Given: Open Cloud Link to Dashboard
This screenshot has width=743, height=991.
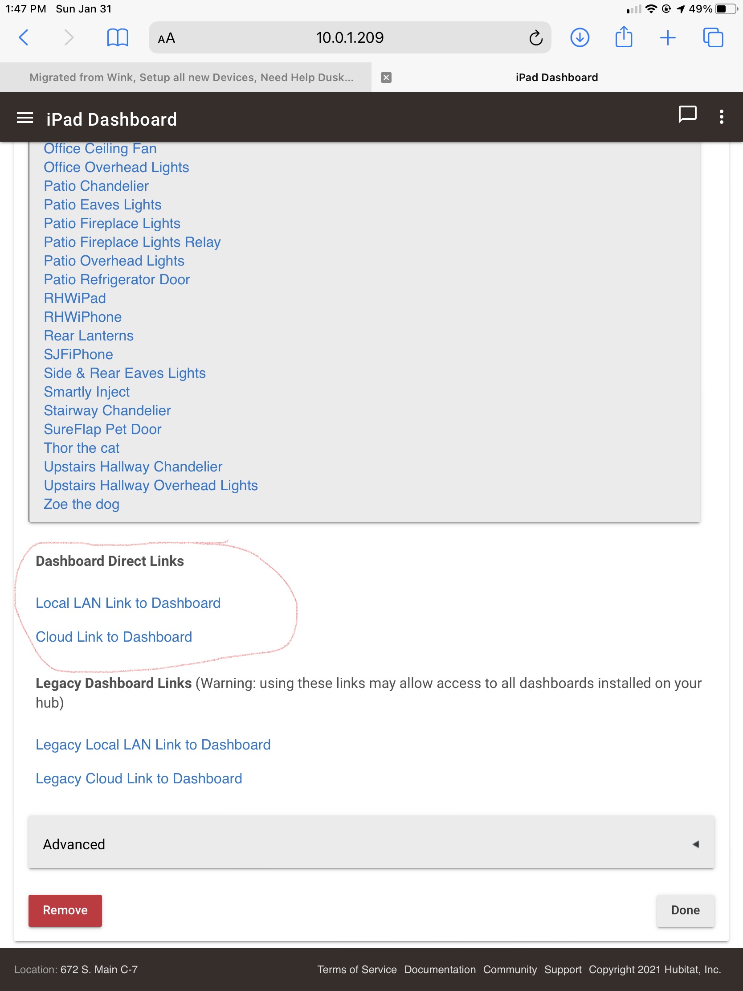Looking at the screenshot, I should tap(114, 637).
